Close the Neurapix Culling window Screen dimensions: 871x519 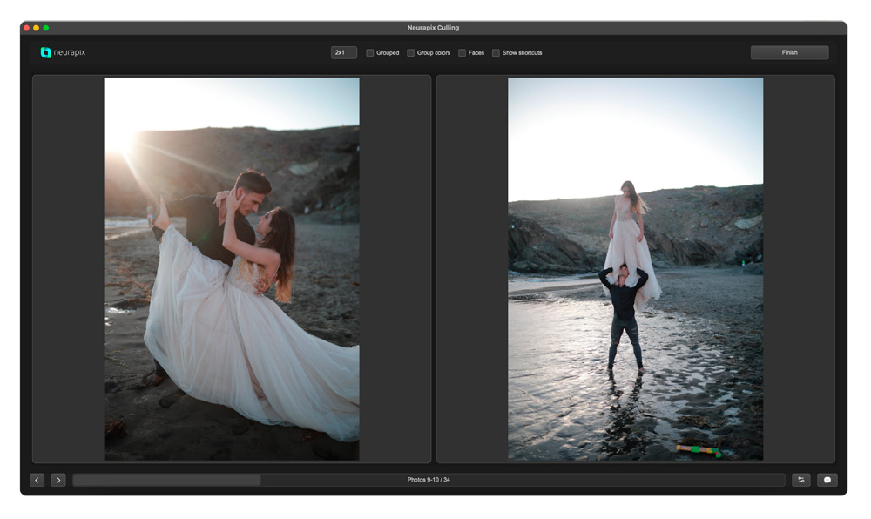point(26,28)
